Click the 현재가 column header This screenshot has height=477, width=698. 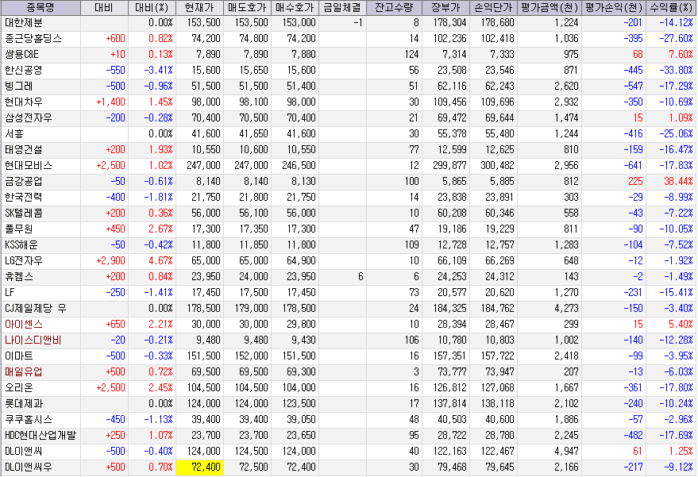pyautogui.click(x=200, y=8)
